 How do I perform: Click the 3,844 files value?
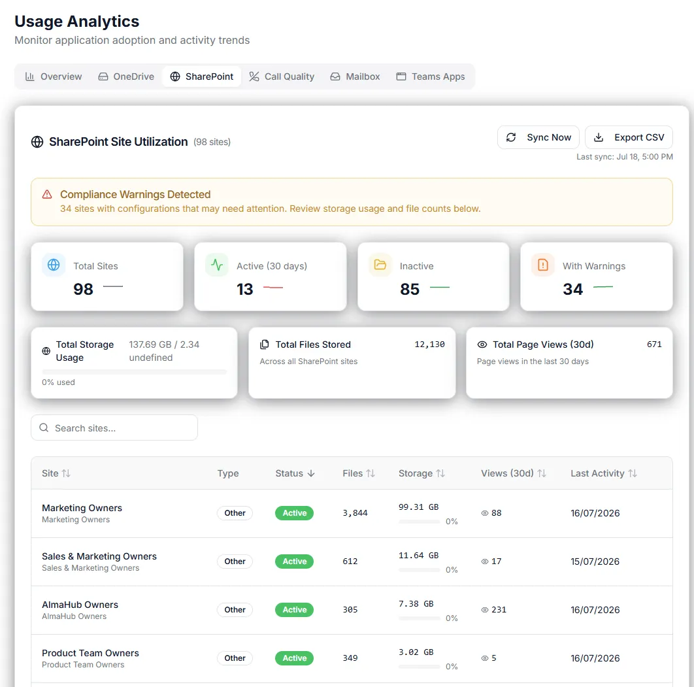pos(355,513)
